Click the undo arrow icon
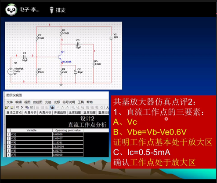 coord(18,108)
